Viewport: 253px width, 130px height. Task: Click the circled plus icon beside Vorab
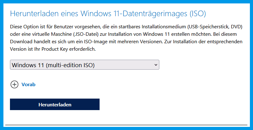click(x=14, y=84)
